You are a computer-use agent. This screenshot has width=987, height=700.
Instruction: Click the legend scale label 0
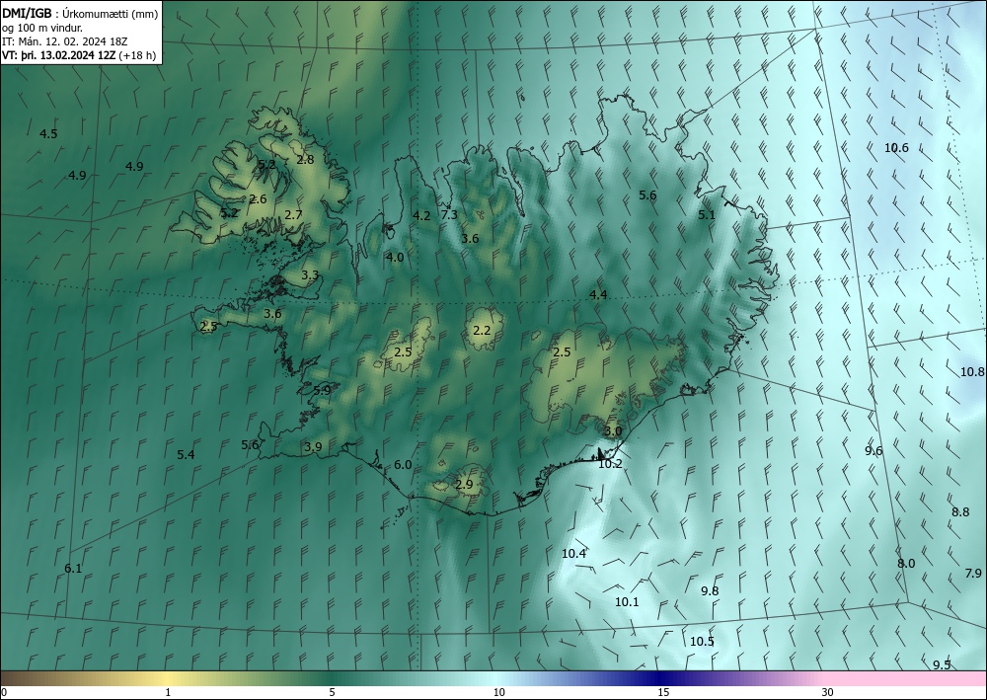(x=4, y=692)
